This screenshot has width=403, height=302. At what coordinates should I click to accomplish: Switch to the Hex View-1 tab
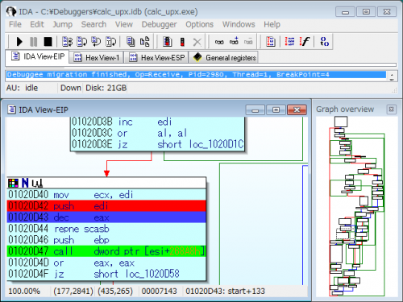(96, 57)
